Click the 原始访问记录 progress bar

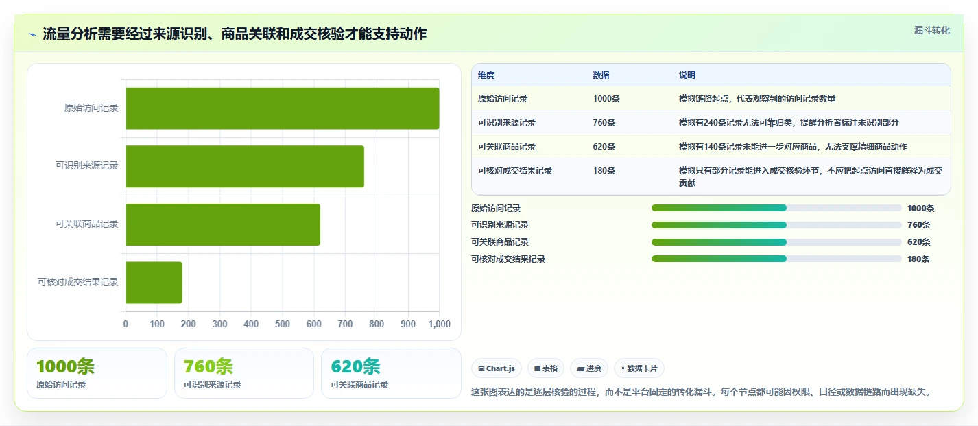point(776,208)
